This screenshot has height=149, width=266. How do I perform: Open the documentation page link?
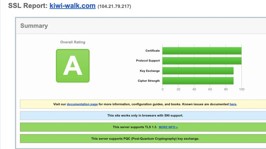pos(82,104)
